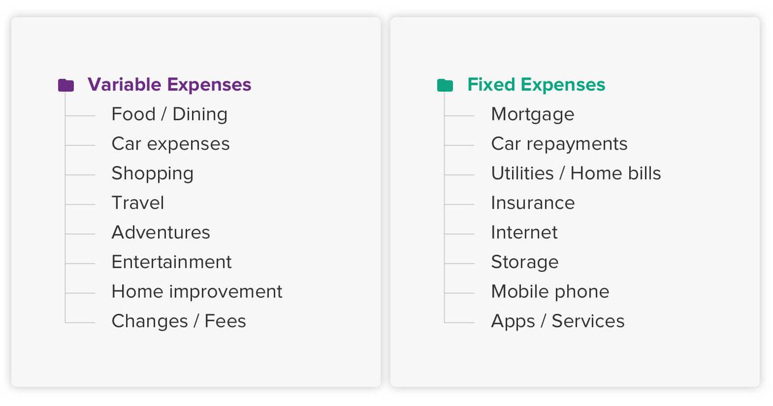
Task: Open the Mortgage item
Action: (x=533, y=114)
